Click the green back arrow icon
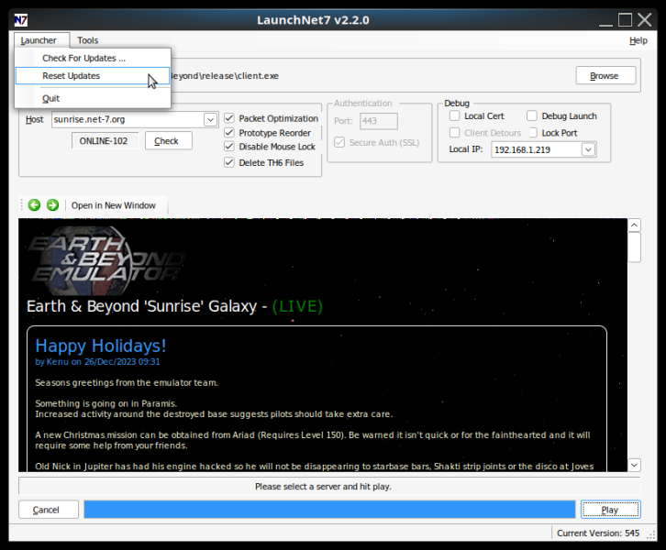Viewport: 666px width, 550px height. [x=35, y=205]
